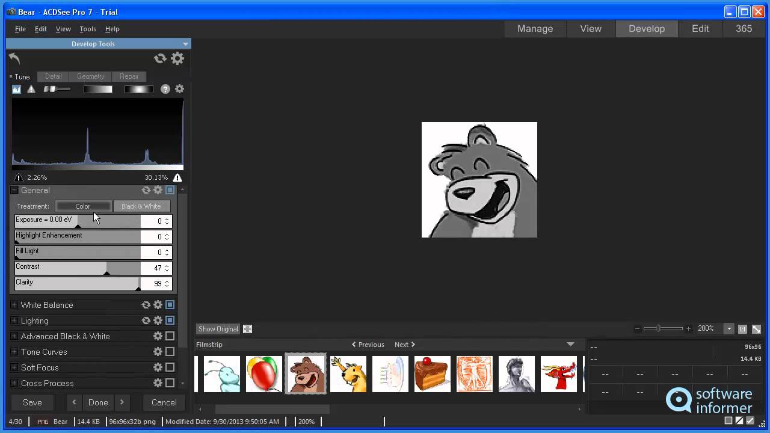Click the small gear next to help
The image size is (770, 433).
[179, 89]
